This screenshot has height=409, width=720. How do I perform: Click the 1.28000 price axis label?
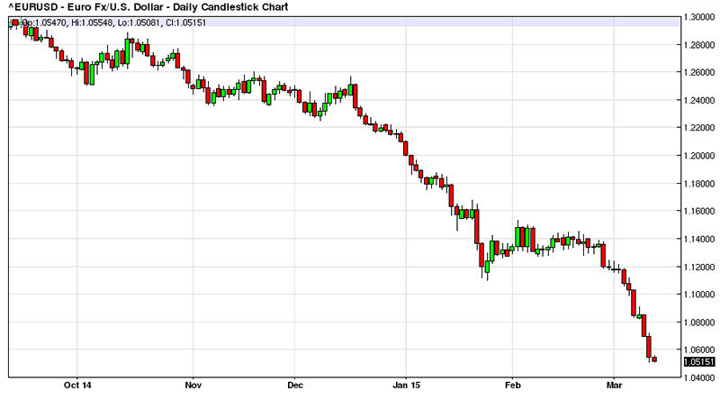click(x=699, y=45)
